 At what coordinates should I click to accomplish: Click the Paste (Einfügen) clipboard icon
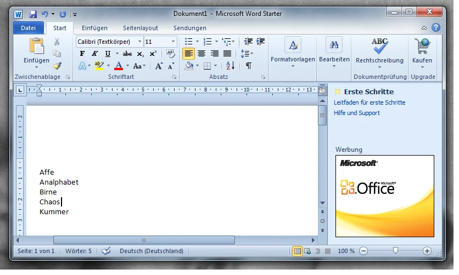(37, 47)
